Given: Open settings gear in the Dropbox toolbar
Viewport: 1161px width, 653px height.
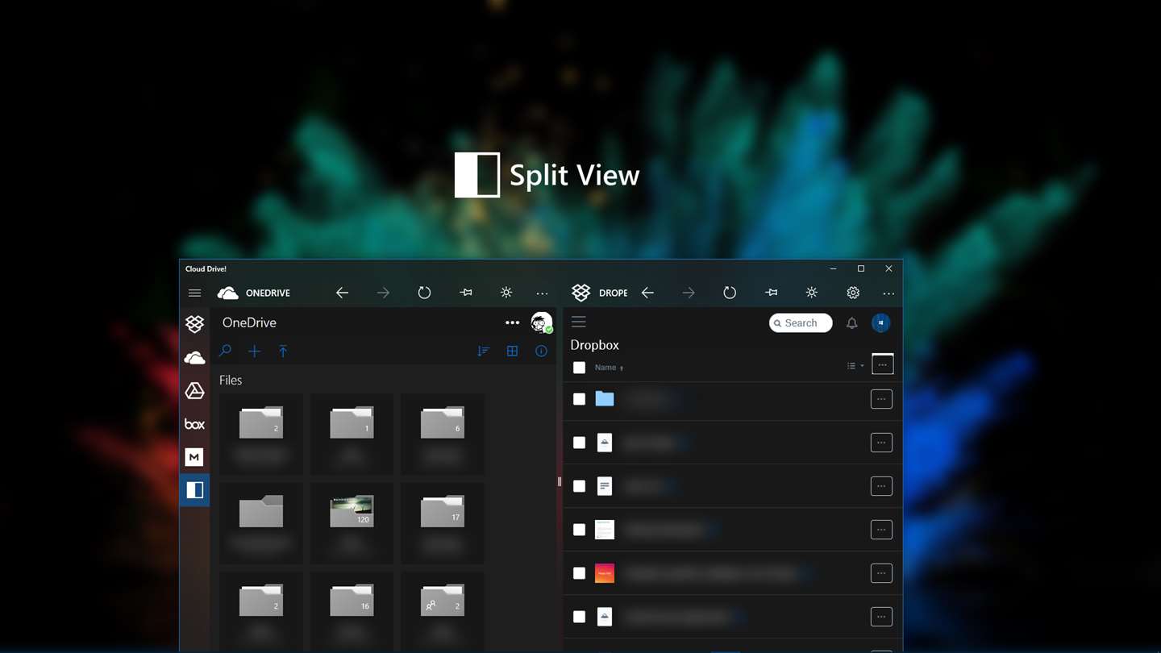Looking at the screenshot, I should tap(853, 293).
